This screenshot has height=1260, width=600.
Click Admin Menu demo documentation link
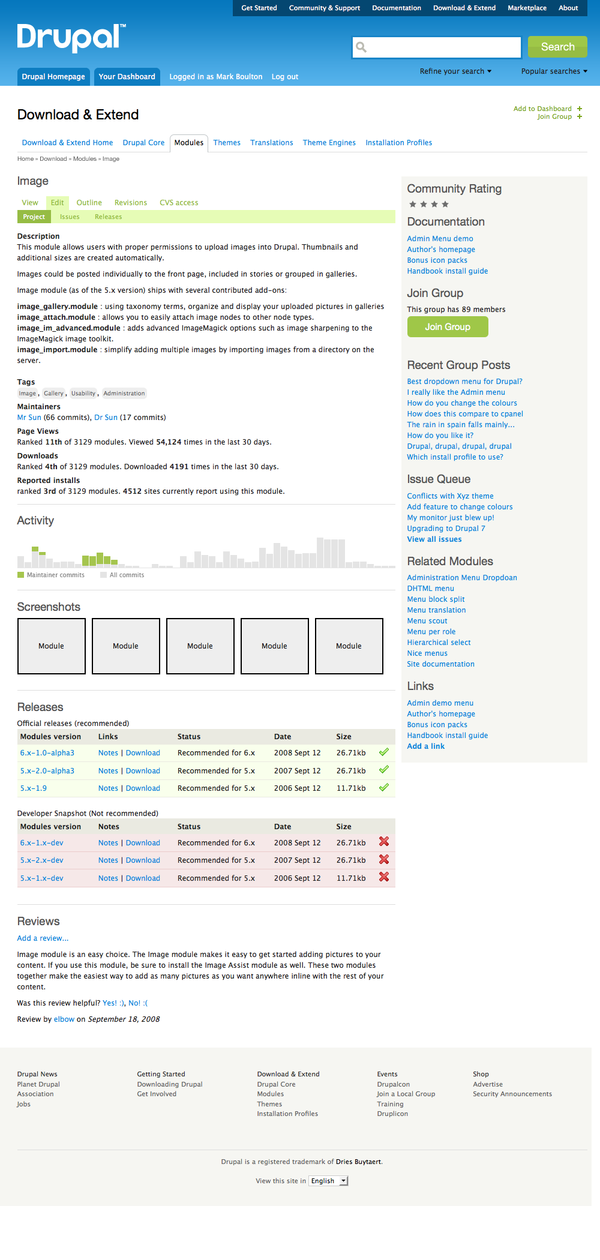point(440,239)
